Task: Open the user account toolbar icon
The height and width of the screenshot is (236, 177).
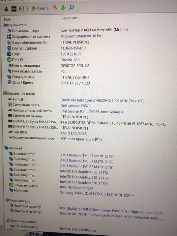Action: pos(6,9)
